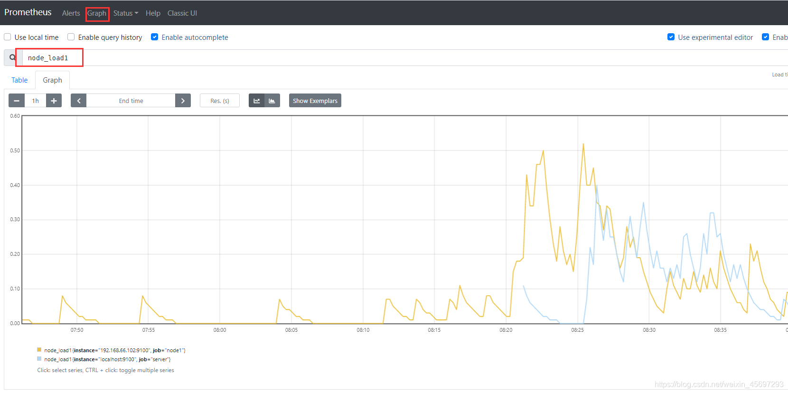788x393 pixels.
Task: Click the 0.30 y-axis value label
Action: coord(15,219)
